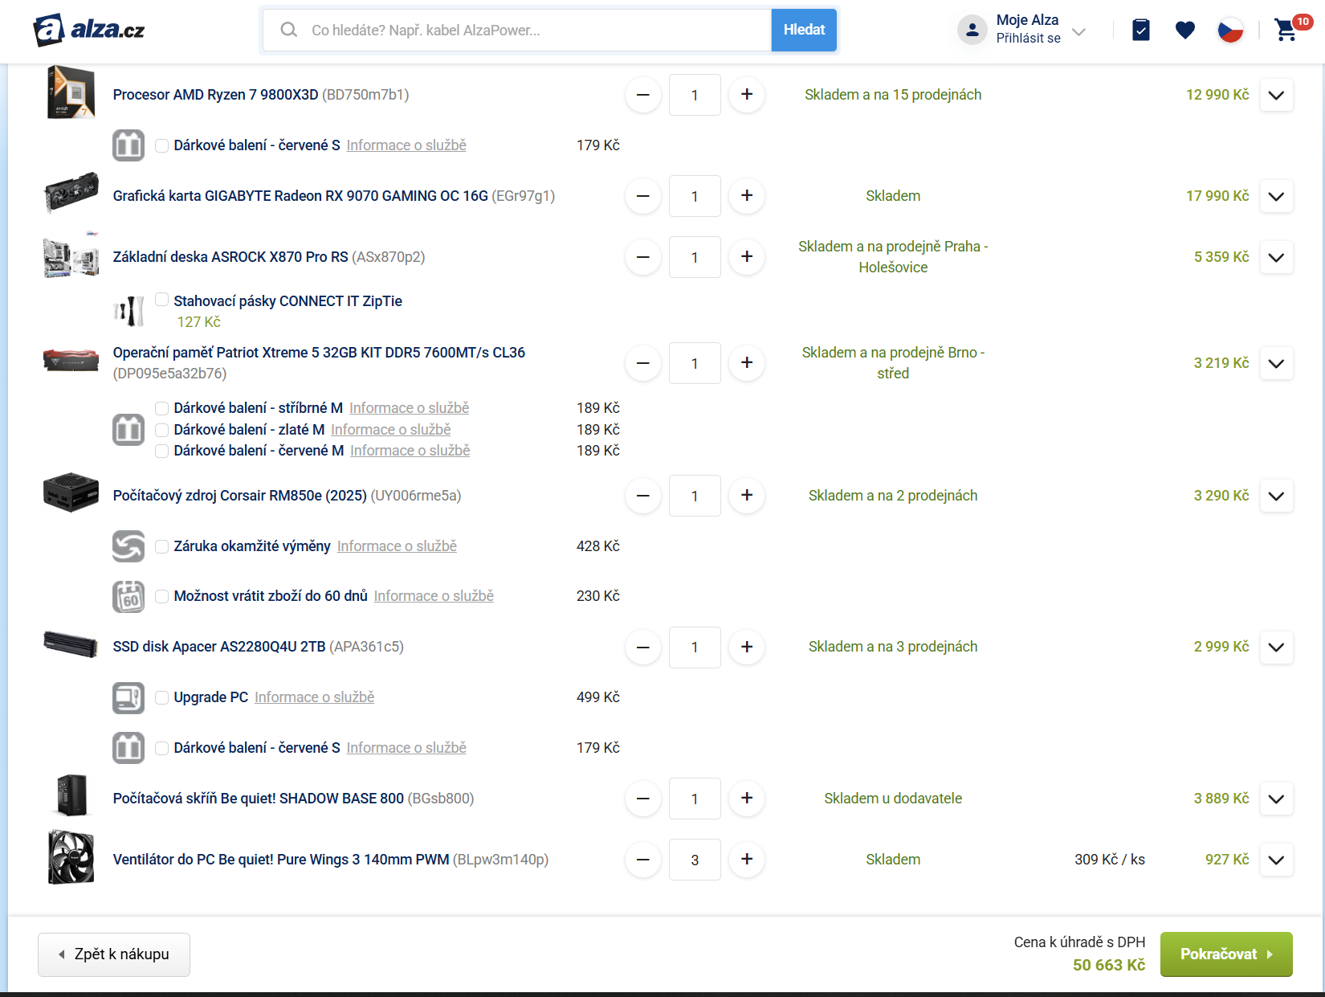This screenshot has height=997, width=1325.
Task: Open the clipboard checklist icon in header
Action: (x=1140, y=31)
